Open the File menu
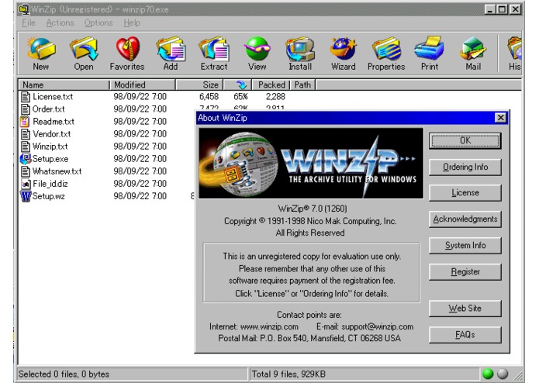 [x=29, y=22]
